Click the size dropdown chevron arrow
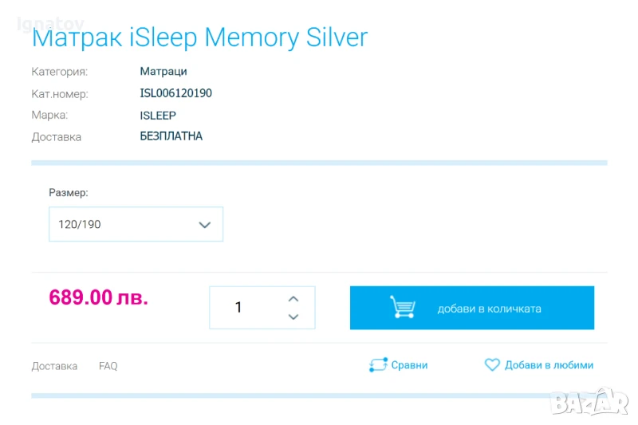 coord(204,225)
